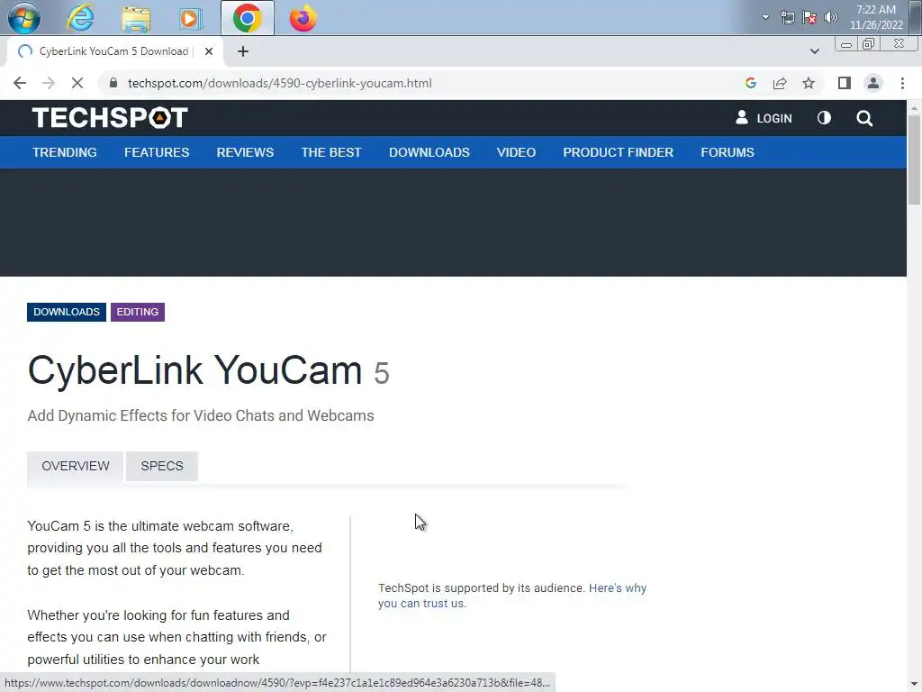Launch Internet Explorer from taskbar

tap(80, 18)
